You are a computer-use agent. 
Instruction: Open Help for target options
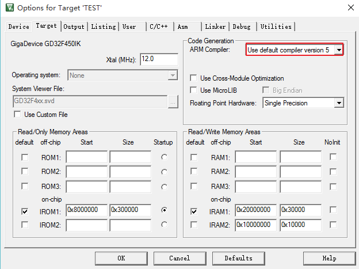click(329, 259)
